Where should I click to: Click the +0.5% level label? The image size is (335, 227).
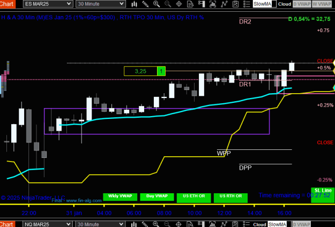324,68
